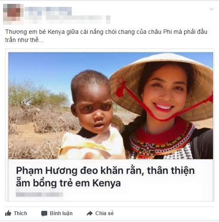Click the Chia sẻ share arrow icon
The height and width of the screenshot is (222, 219).
pyautogui.click(x=90, y=213)
